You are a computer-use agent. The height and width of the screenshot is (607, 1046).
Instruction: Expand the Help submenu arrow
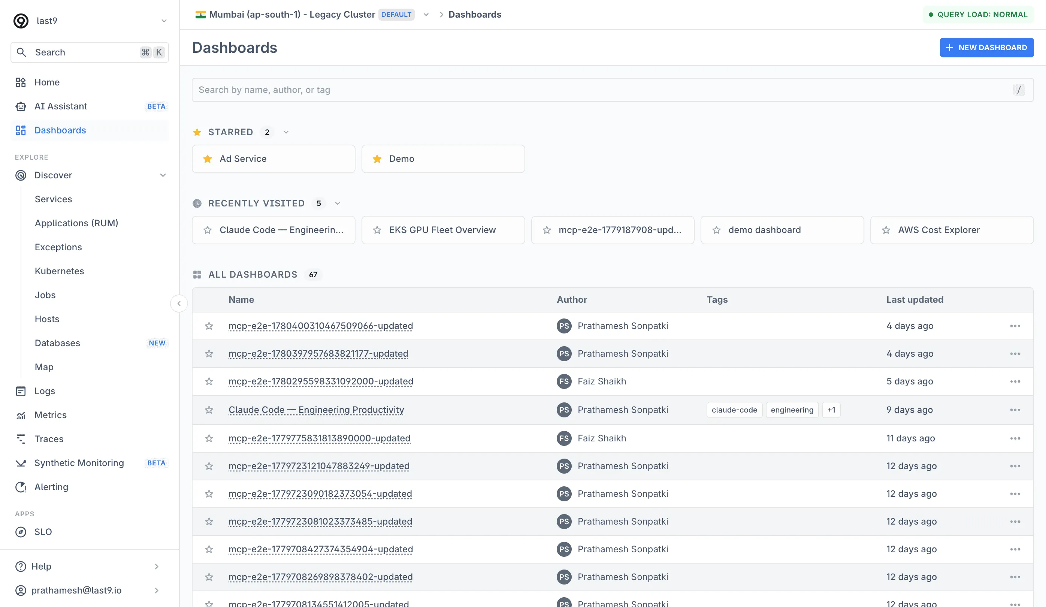[x=157, y=566]
